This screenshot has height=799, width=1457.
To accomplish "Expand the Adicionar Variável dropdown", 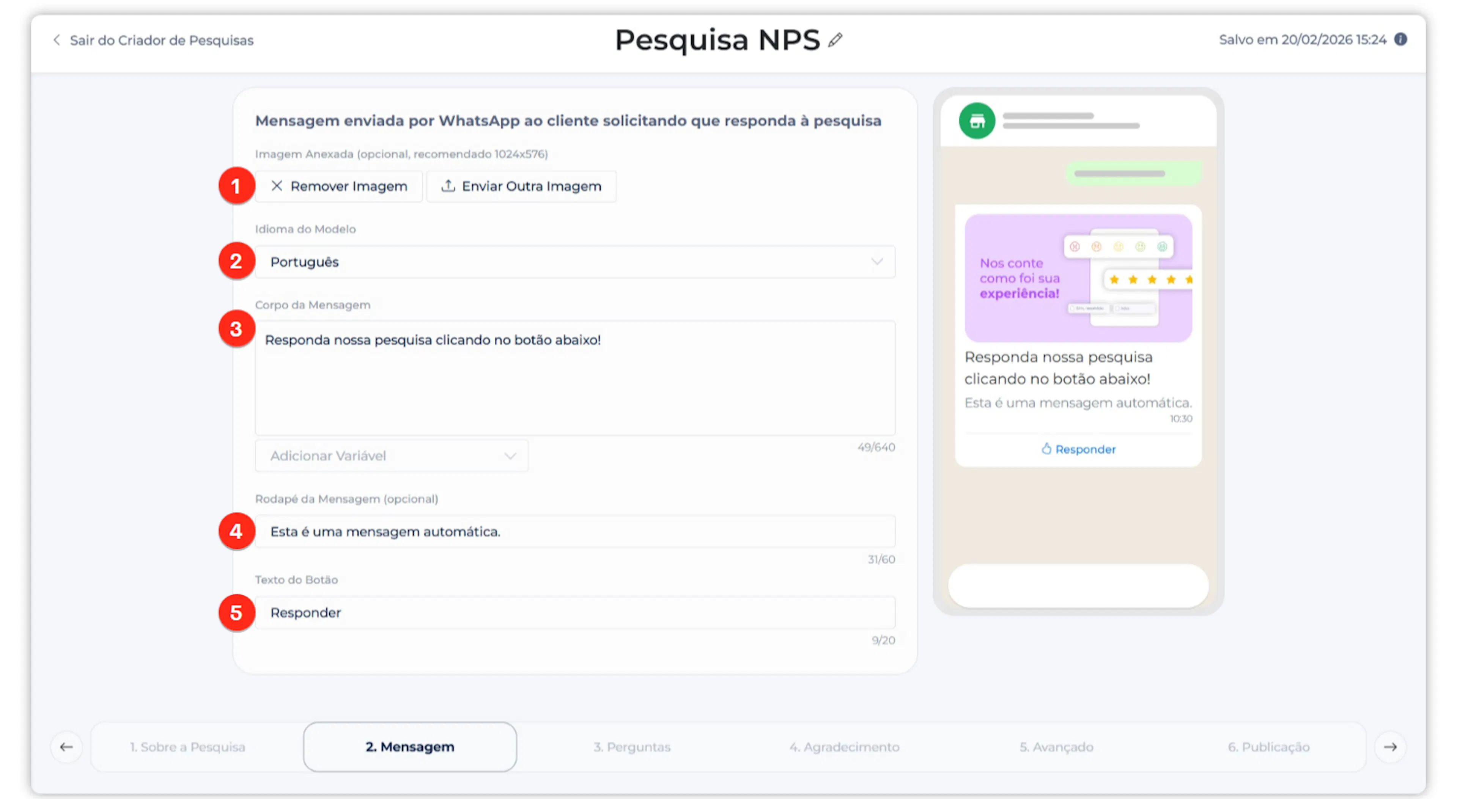I will pos(392,456).
